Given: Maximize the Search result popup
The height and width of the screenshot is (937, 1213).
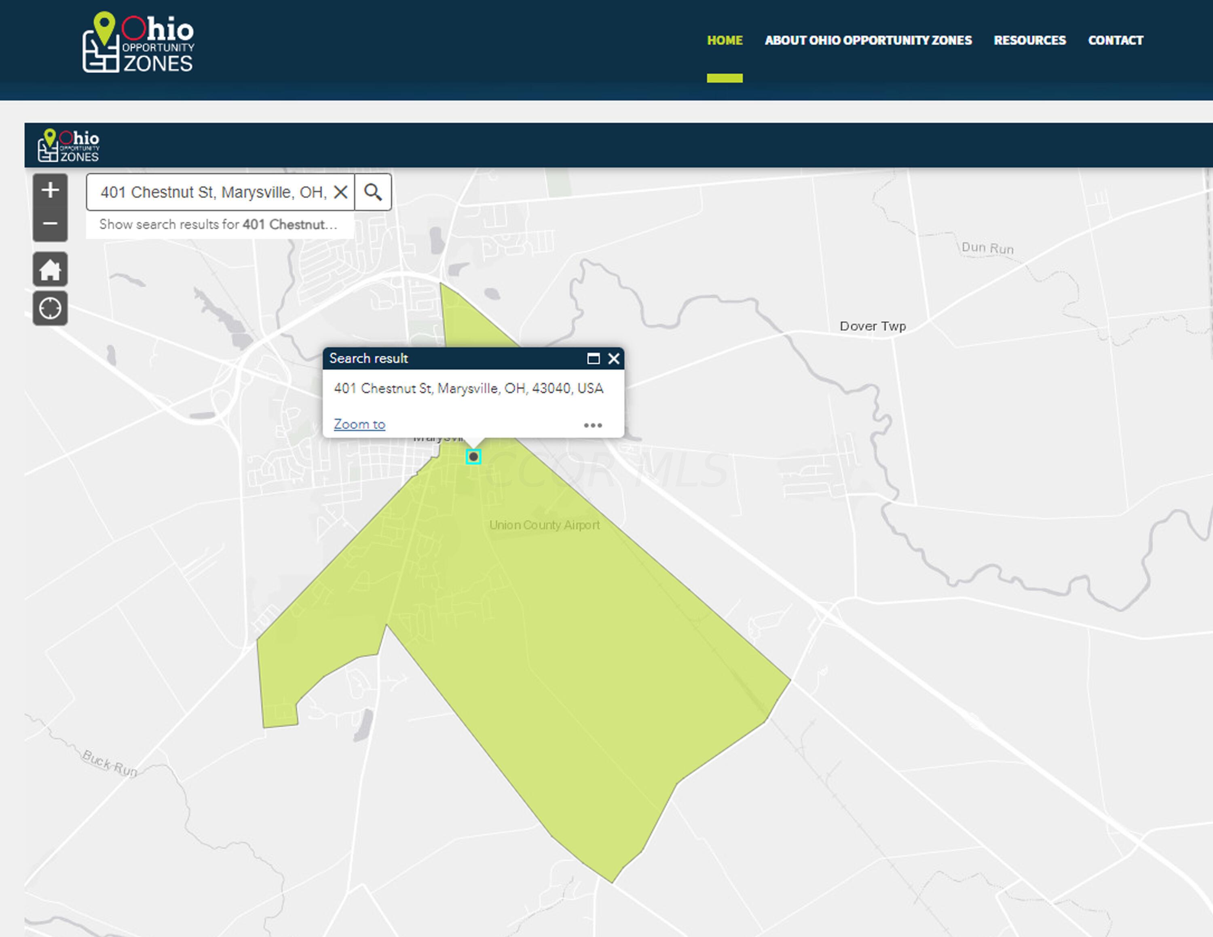Looking at the screenshot, I should pos(593,359).
